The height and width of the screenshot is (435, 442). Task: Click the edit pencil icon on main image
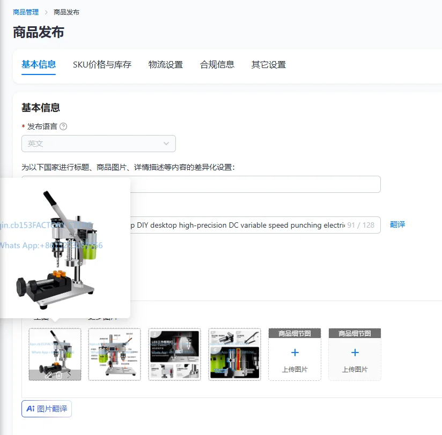point(48,375)
